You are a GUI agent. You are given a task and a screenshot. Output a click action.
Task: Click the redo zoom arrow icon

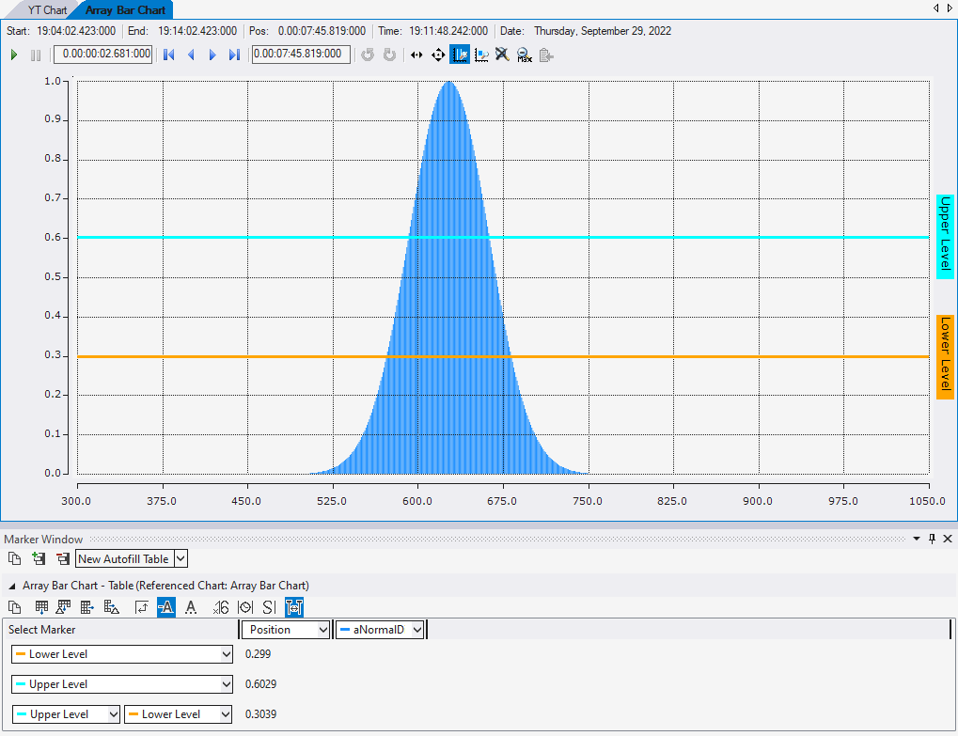coord(389,55)
